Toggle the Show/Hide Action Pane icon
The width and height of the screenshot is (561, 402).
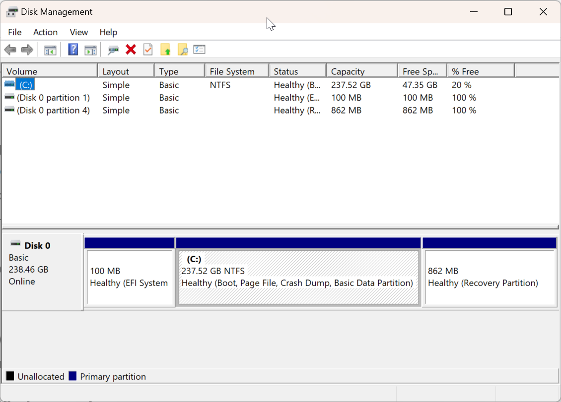90,50
